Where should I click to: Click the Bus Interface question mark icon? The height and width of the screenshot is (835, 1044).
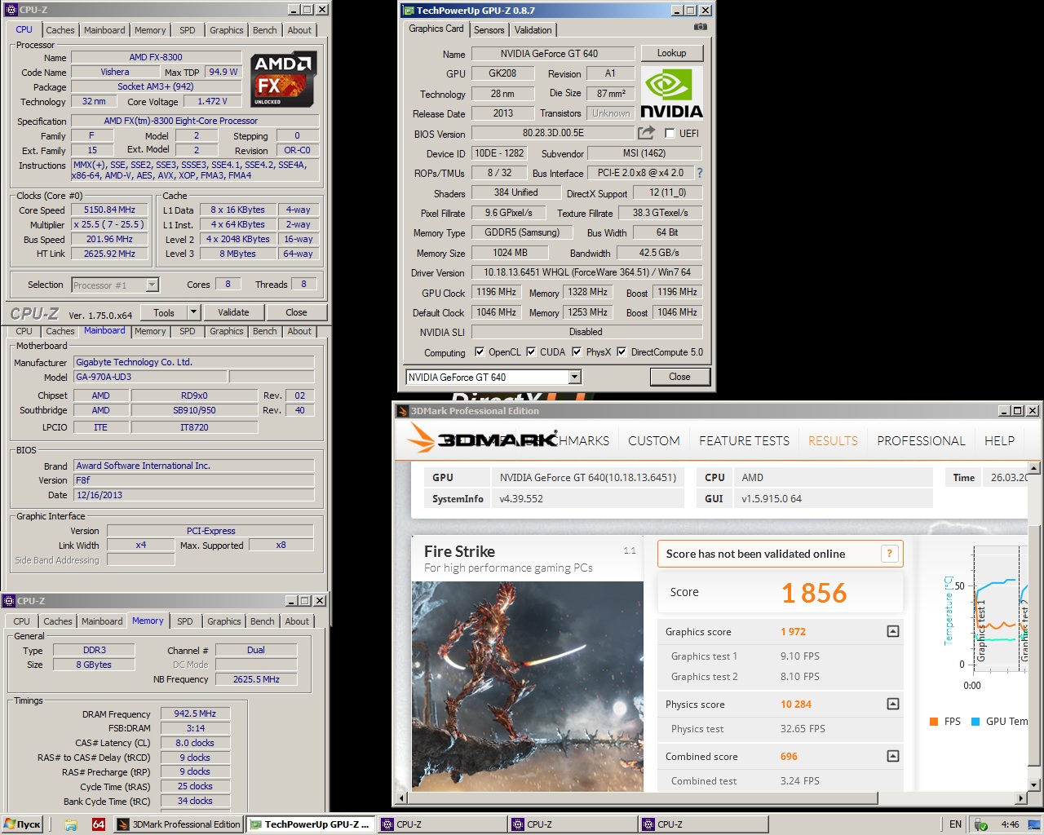(x=699, y=173)
